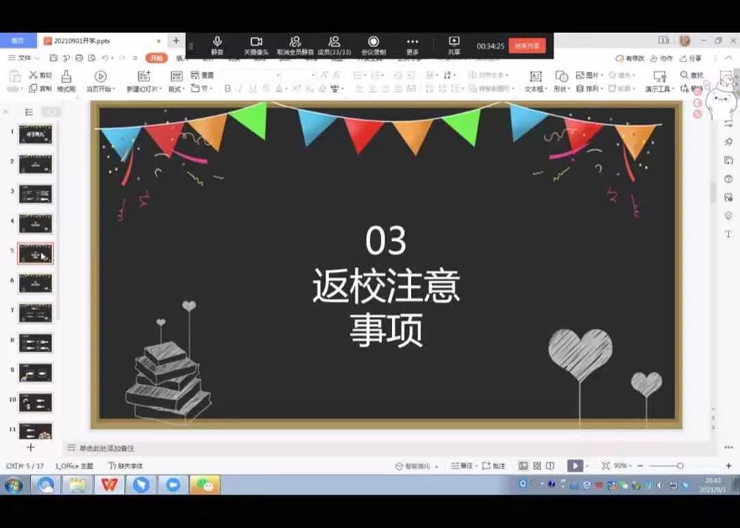Click the Shapes (形状) icon
This screenshot has width=740, height=528.
561,81
